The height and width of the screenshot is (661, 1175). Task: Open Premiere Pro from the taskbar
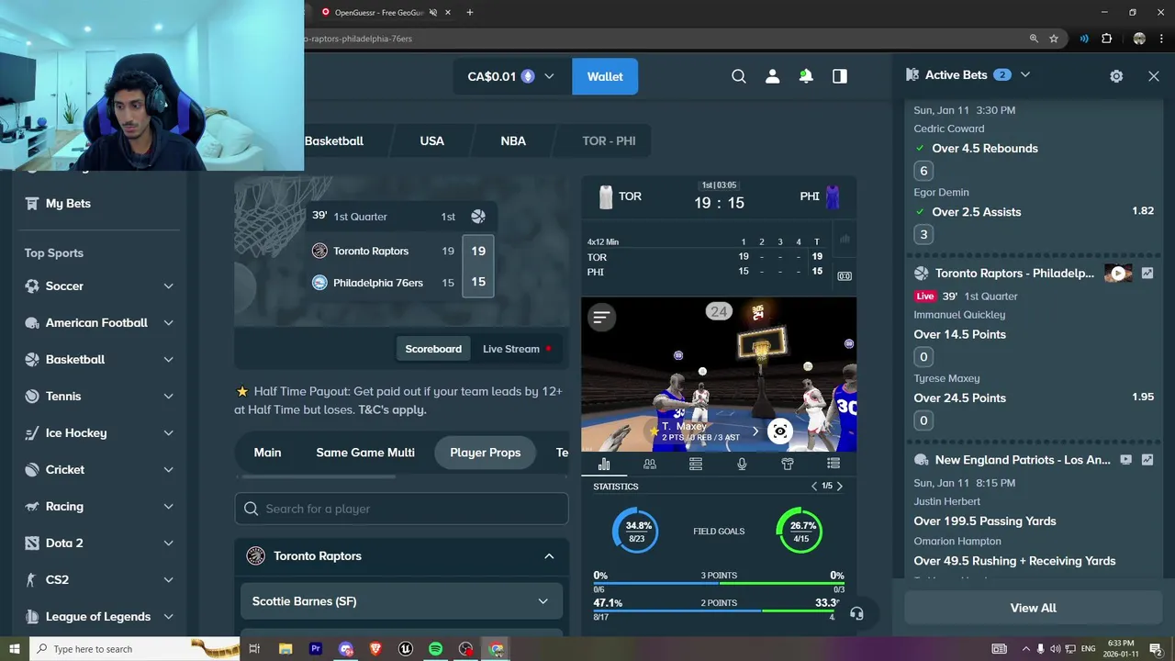[316, 649]
